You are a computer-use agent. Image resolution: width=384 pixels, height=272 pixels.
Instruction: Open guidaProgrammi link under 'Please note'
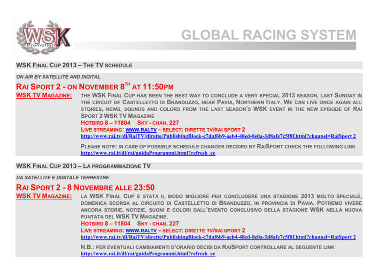click(x=148, y=153)
